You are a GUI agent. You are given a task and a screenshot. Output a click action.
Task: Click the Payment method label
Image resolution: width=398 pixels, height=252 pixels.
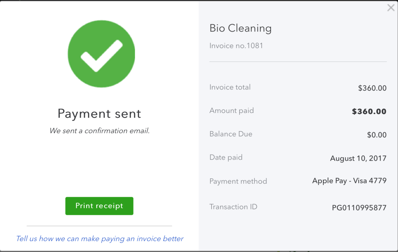[238, 181]
